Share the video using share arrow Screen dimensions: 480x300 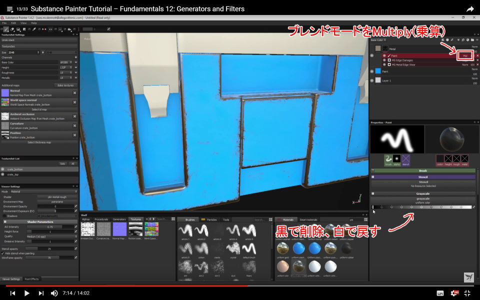pos(470,9)
